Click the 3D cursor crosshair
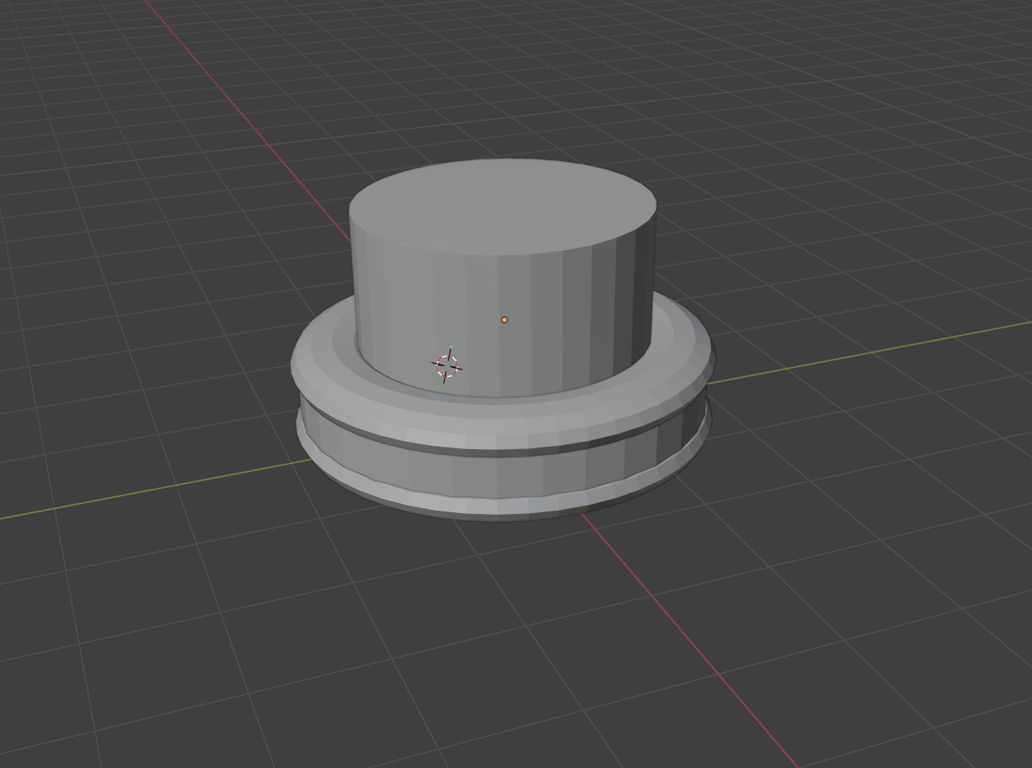1032x768 pixels. (447, 366)
